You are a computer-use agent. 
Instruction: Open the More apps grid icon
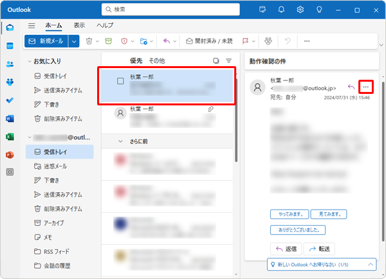pos(10,172)
